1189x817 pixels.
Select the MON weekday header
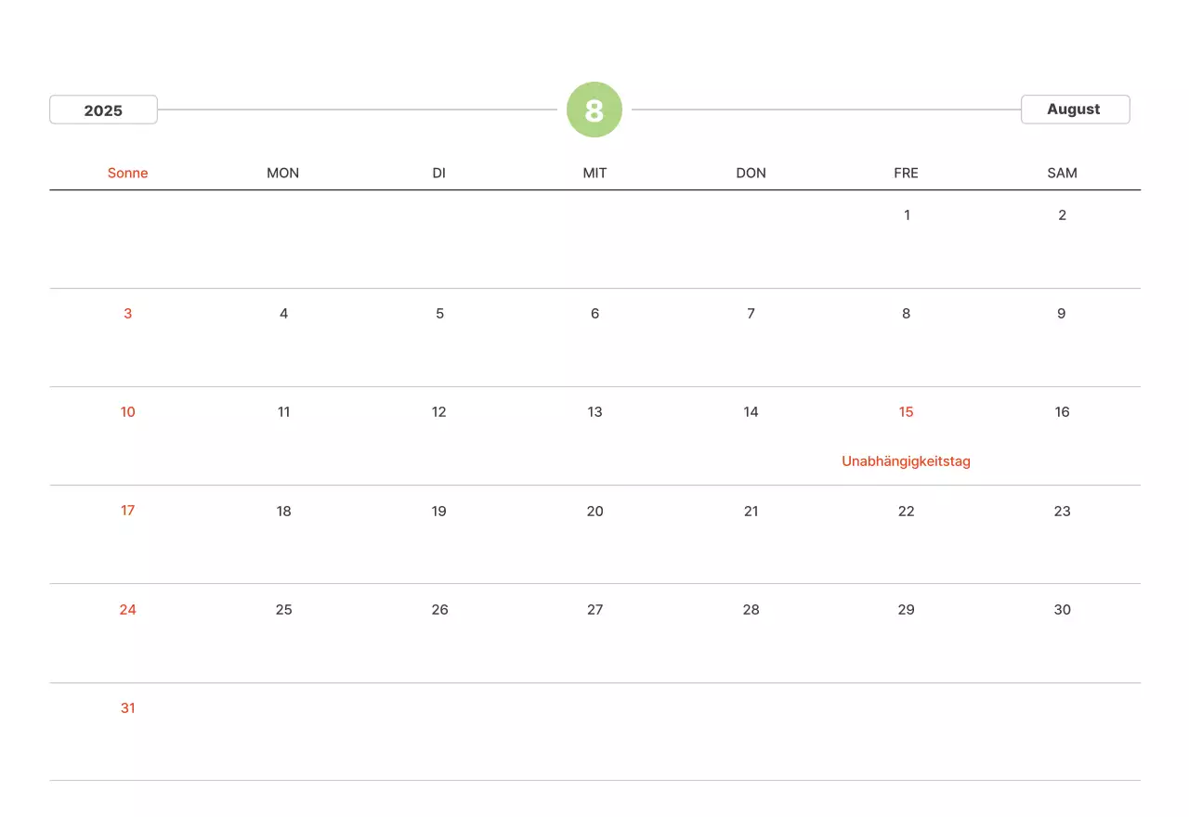click(x=283, y=173)
